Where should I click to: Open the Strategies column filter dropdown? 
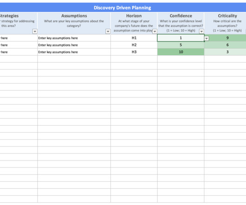click(x=35, y=32)
